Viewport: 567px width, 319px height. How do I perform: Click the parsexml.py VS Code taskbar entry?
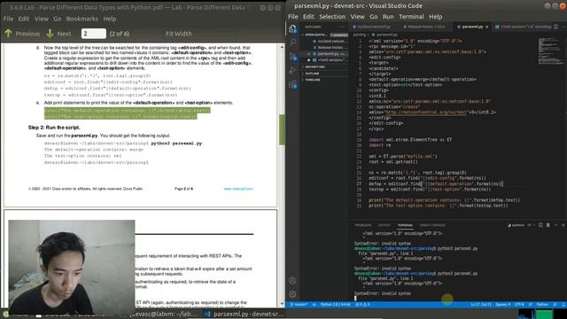point(245,314)
